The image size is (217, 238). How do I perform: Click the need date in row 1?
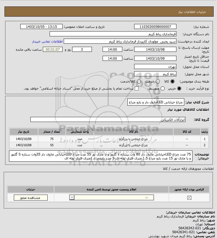tap(24, 139)
